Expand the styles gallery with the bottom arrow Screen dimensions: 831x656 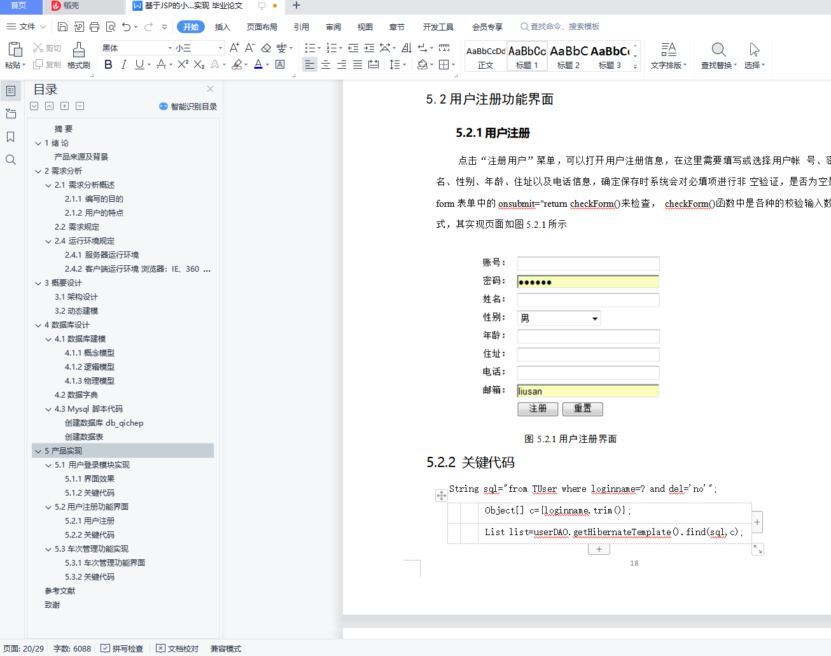[635, 66]
